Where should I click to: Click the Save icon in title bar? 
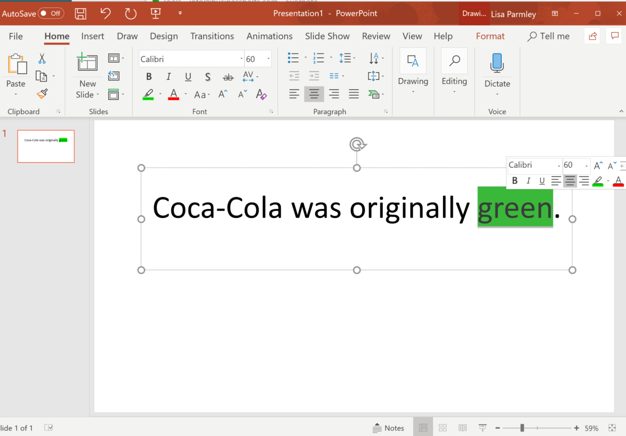(81, 13)
